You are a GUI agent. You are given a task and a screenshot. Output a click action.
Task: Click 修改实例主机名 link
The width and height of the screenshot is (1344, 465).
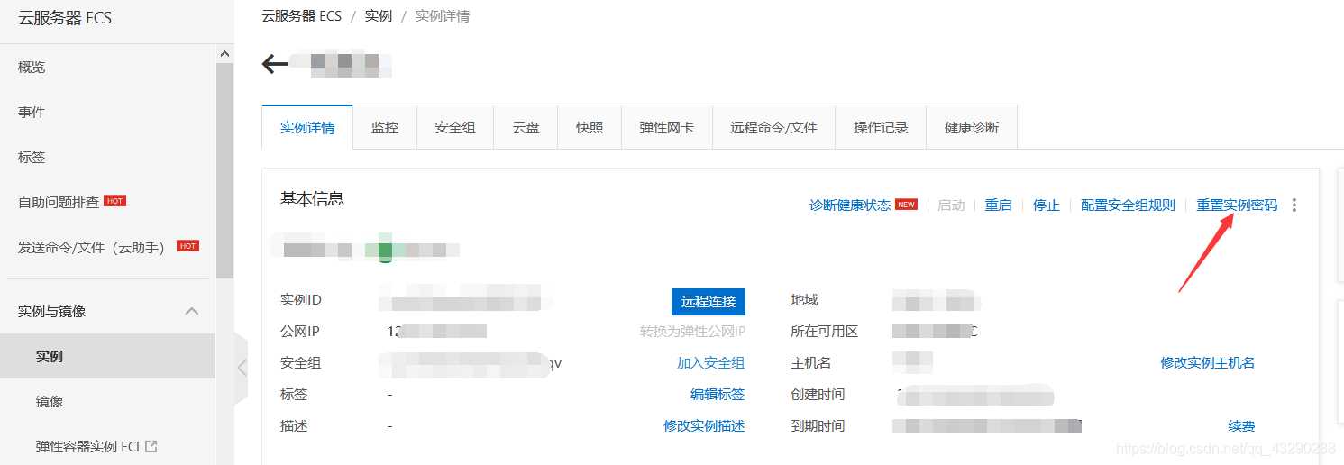[1208, 363]
